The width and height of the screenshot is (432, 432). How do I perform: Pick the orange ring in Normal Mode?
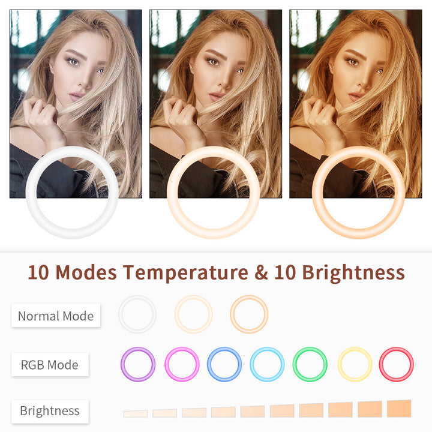(249, 314)
